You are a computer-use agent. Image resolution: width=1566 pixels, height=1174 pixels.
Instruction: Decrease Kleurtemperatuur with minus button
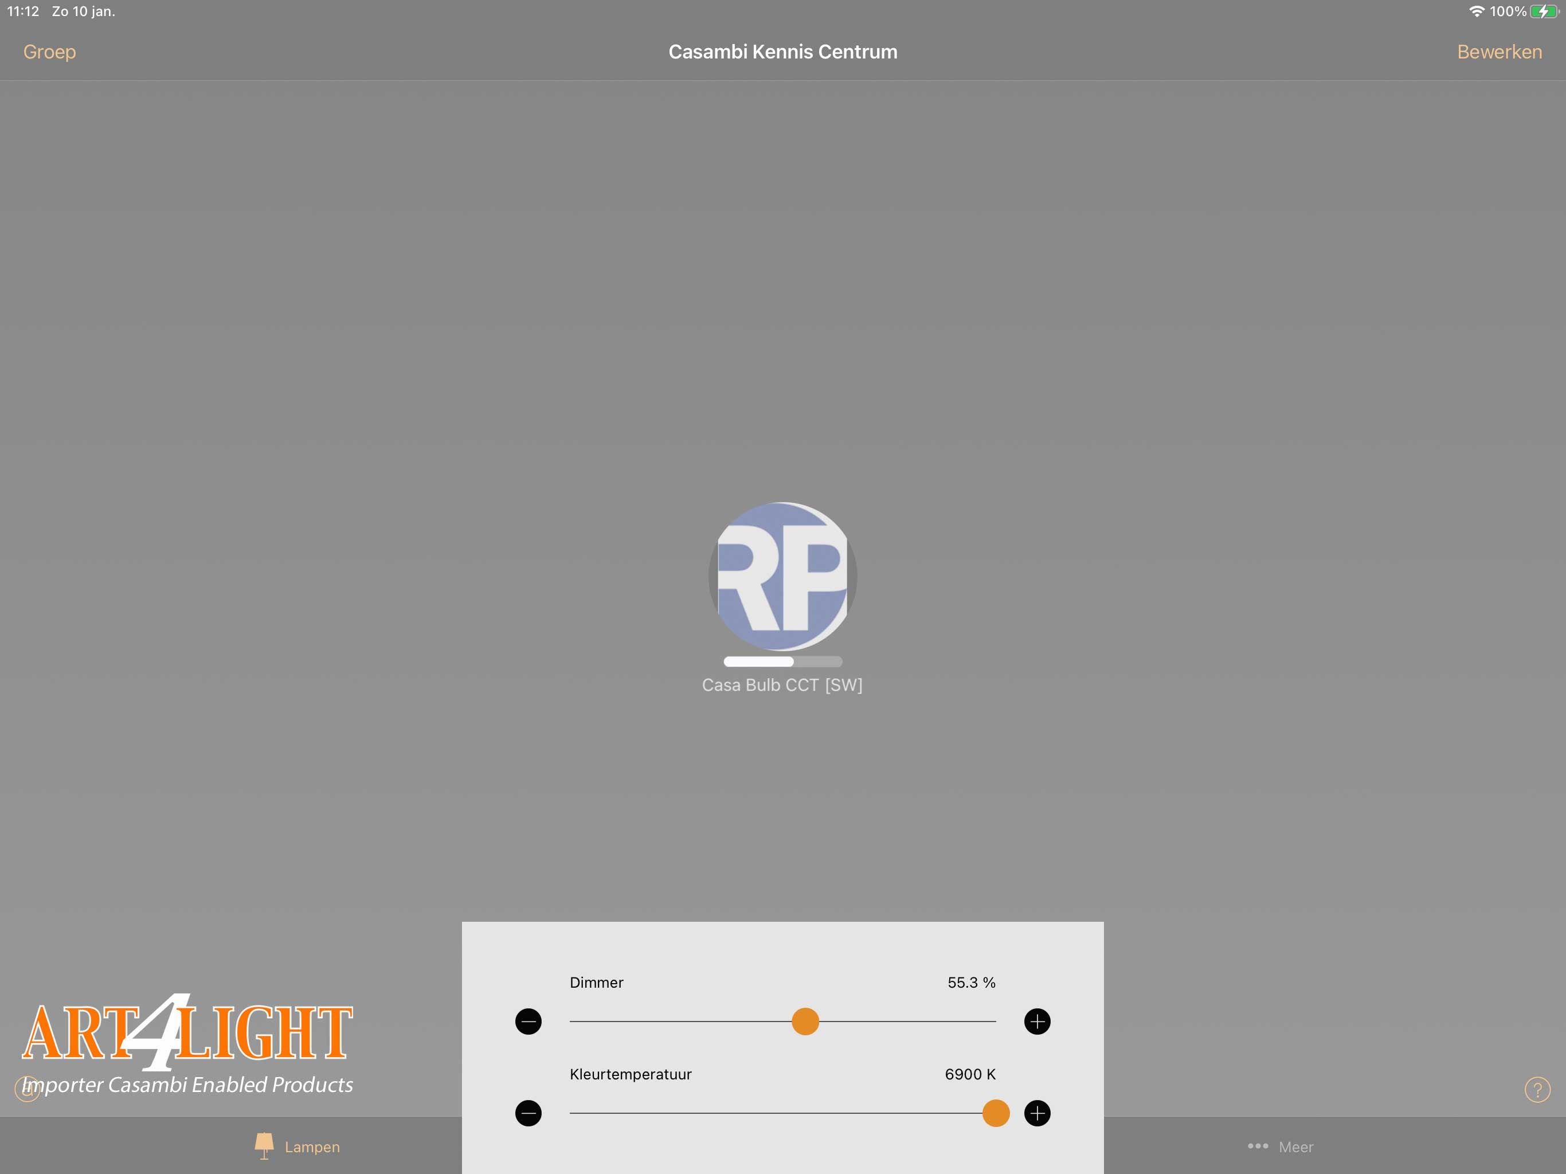point(528,1113)
